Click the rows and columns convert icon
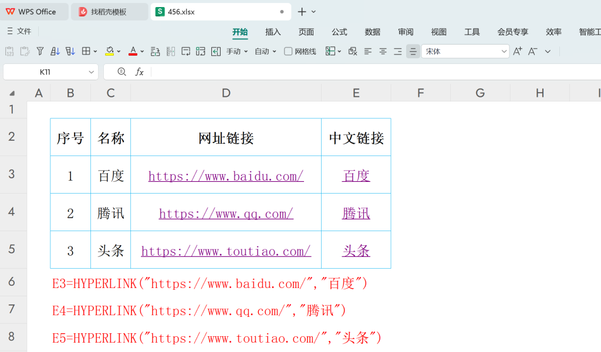This screenshot has height=352, width=601. click(x=201, y=51)
